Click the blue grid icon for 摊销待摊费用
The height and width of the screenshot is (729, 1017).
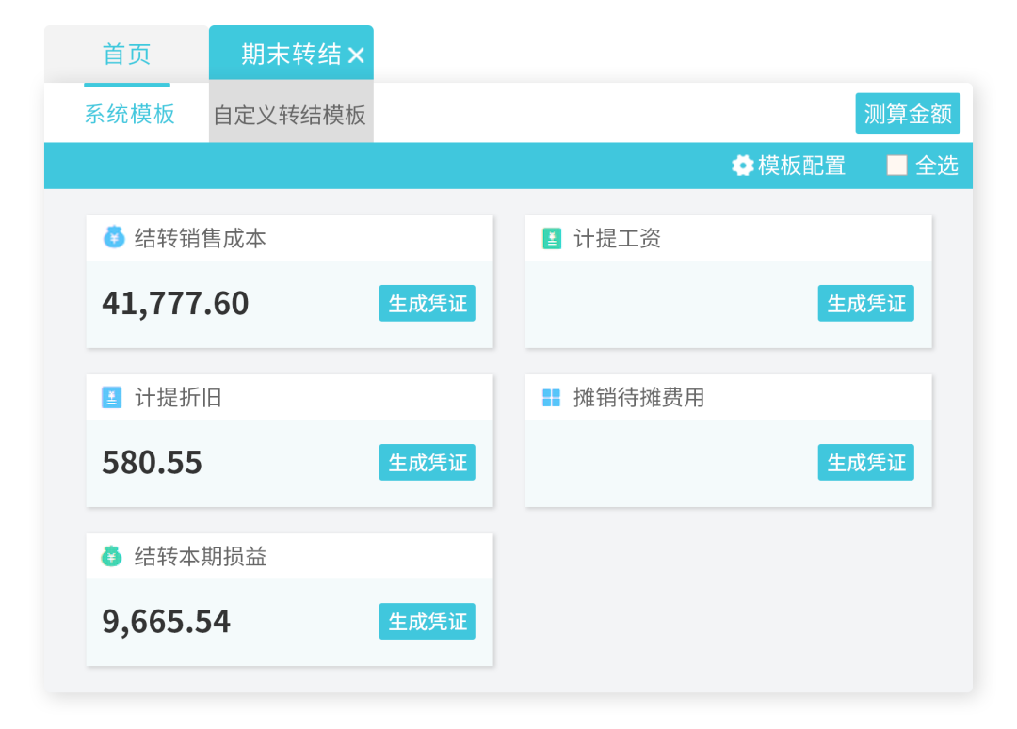tap(551, 397)
